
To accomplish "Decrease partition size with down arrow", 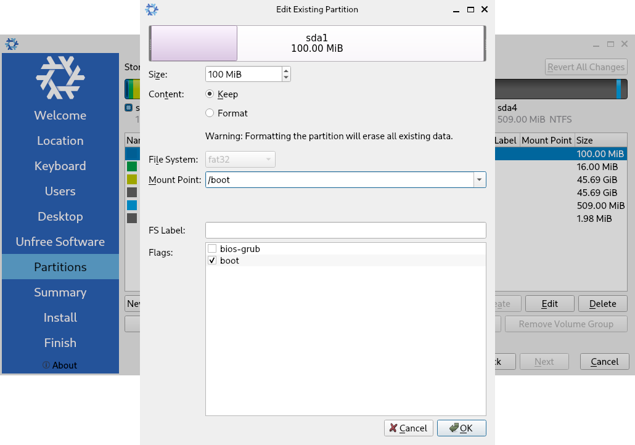I will [x=286, y=78].
